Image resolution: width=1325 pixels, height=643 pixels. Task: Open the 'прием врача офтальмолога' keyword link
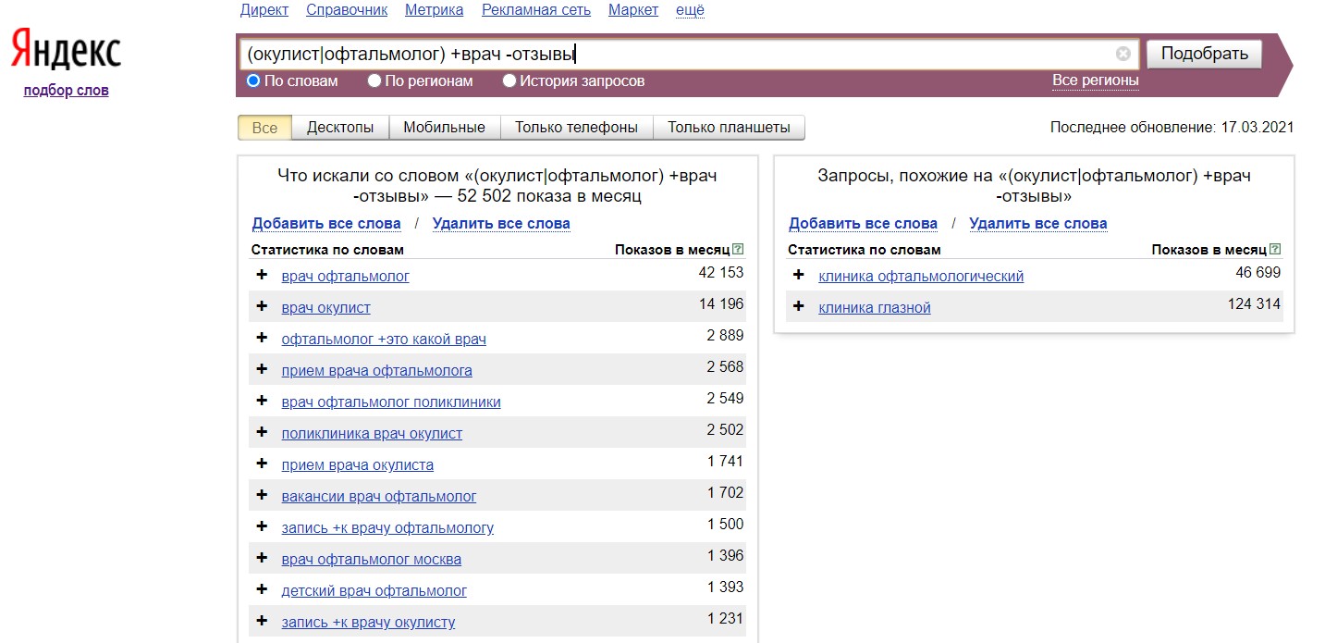(x=376, y=370)
